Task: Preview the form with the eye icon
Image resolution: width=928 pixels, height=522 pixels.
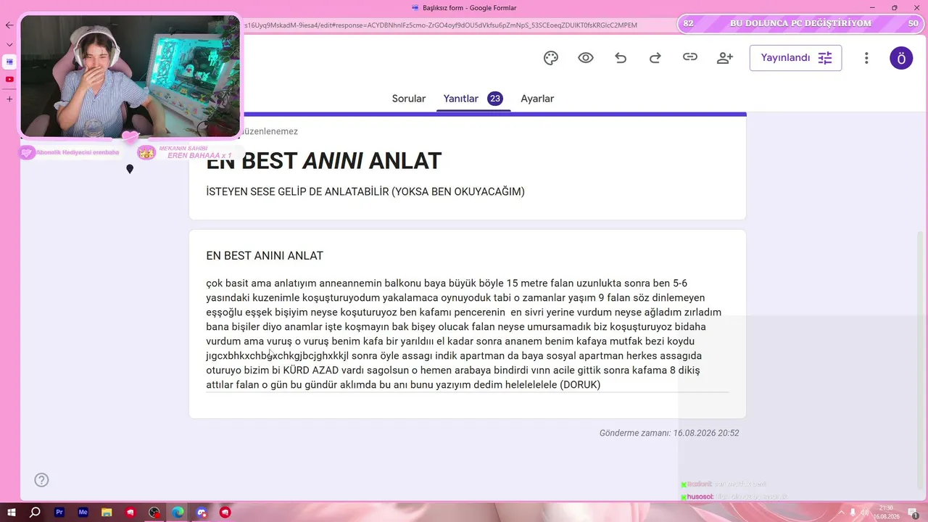Action: click(586, 58)
